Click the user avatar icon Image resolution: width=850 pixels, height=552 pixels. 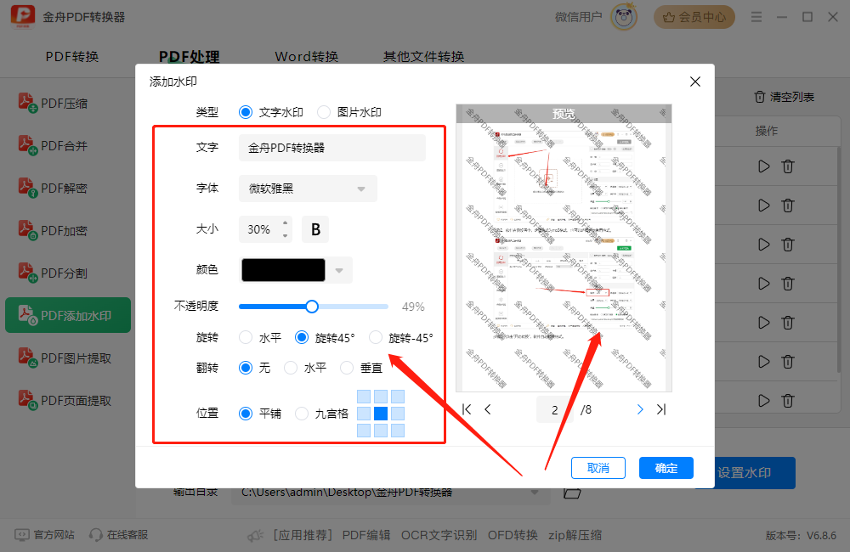tap(623, 17)
